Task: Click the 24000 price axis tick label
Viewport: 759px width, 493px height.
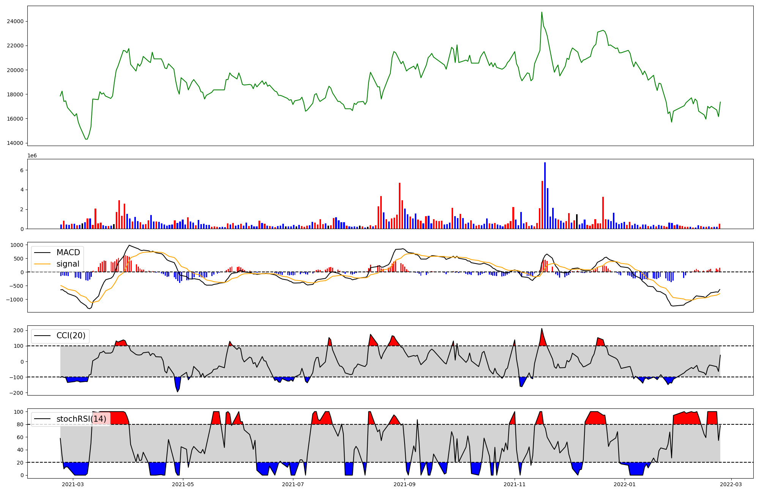Action: tap(15, 22)
